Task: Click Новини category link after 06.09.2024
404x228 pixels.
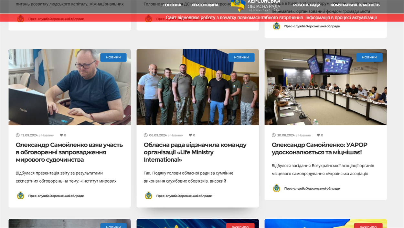Action: [x=177, y=135]
